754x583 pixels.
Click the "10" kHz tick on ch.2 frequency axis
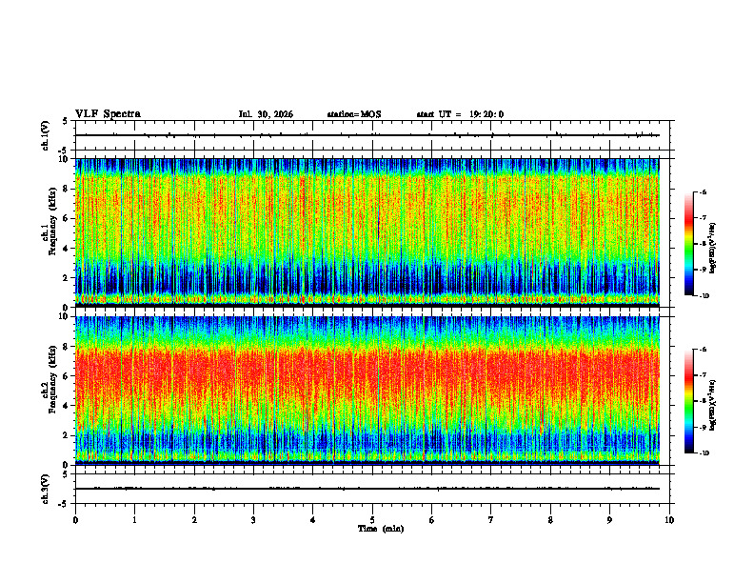pyautogui.click(x=65, y=316)
